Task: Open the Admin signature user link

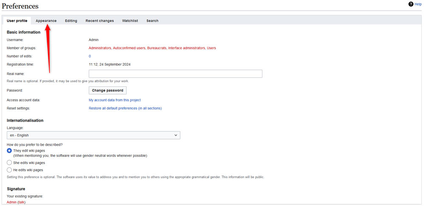Action: [11, 202]
